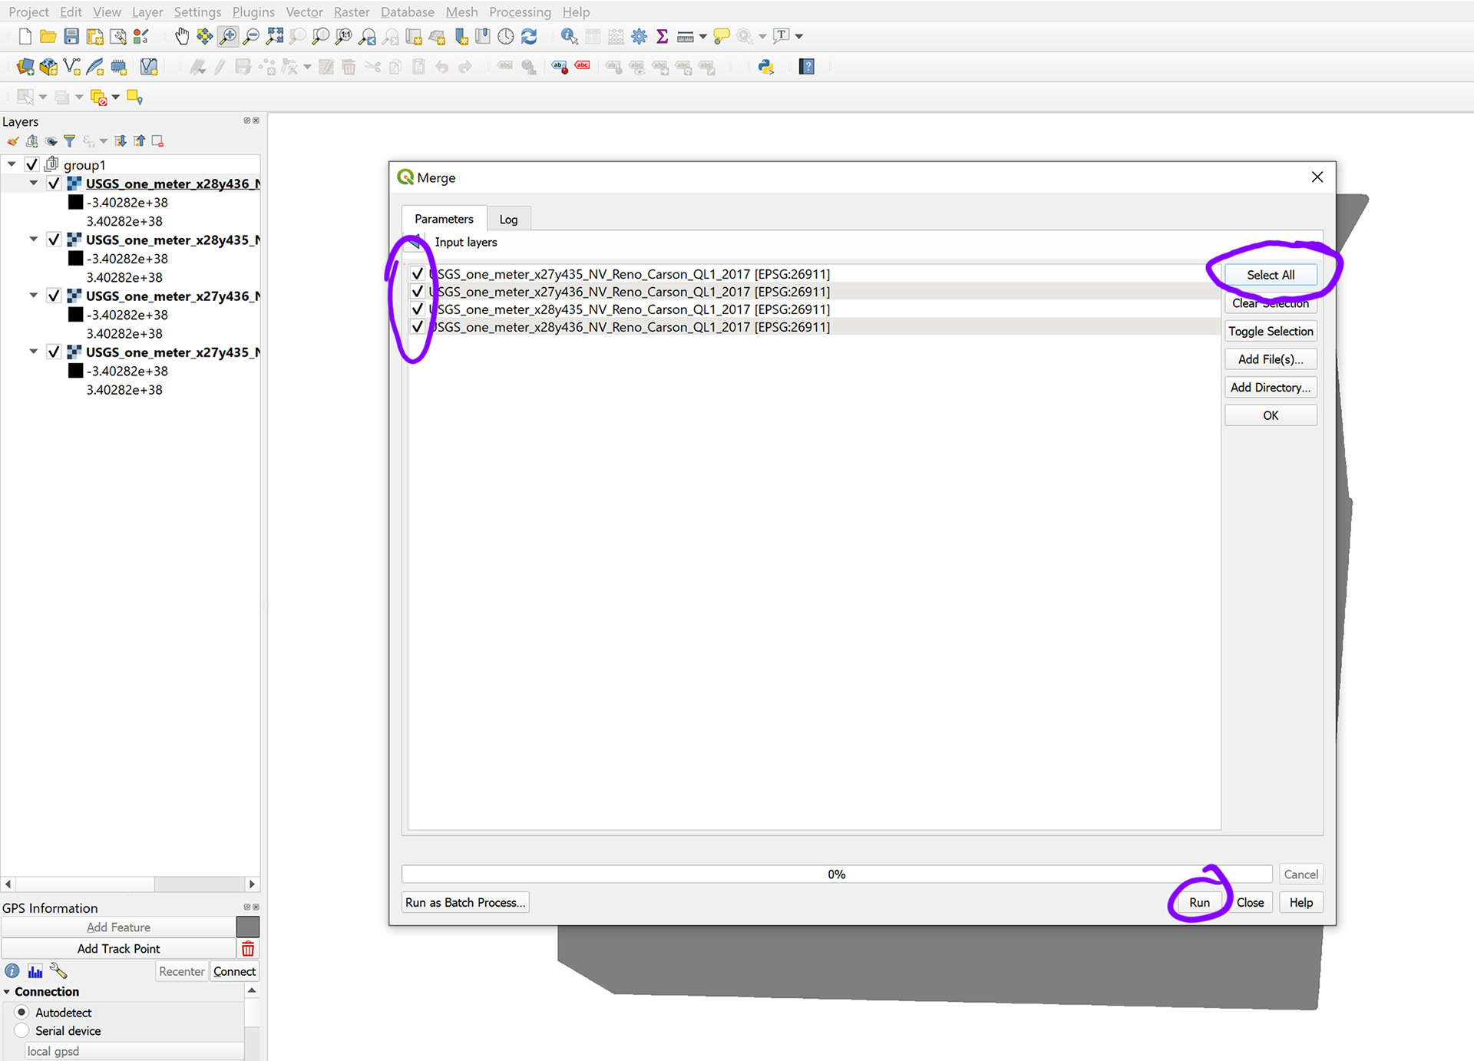Collapse the group1 tree node
Viewport: 1474px width, 1061px height.
pos(12,164)
